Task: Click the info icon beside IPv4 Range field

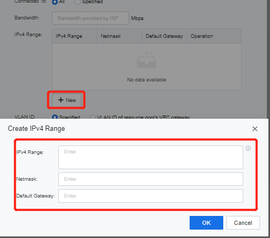Action: tap(248, 148)
